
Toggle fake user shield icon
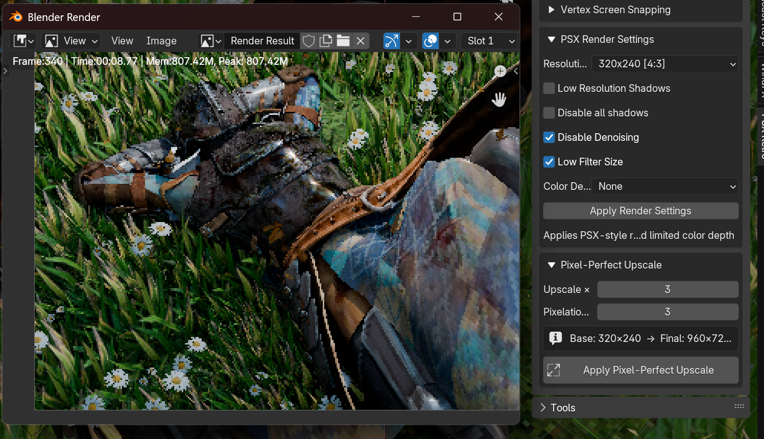[308, 41]
